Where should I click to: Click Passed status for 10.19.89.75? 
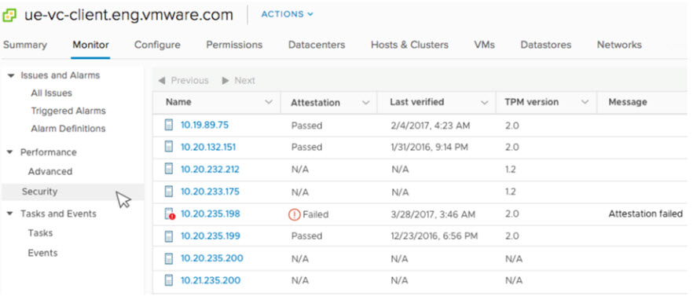(x=306, y=126)
